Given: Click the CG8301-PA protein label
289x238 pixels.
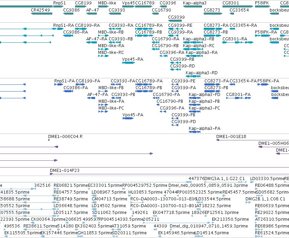Looking at the screenshot, I should click(238, 95).
